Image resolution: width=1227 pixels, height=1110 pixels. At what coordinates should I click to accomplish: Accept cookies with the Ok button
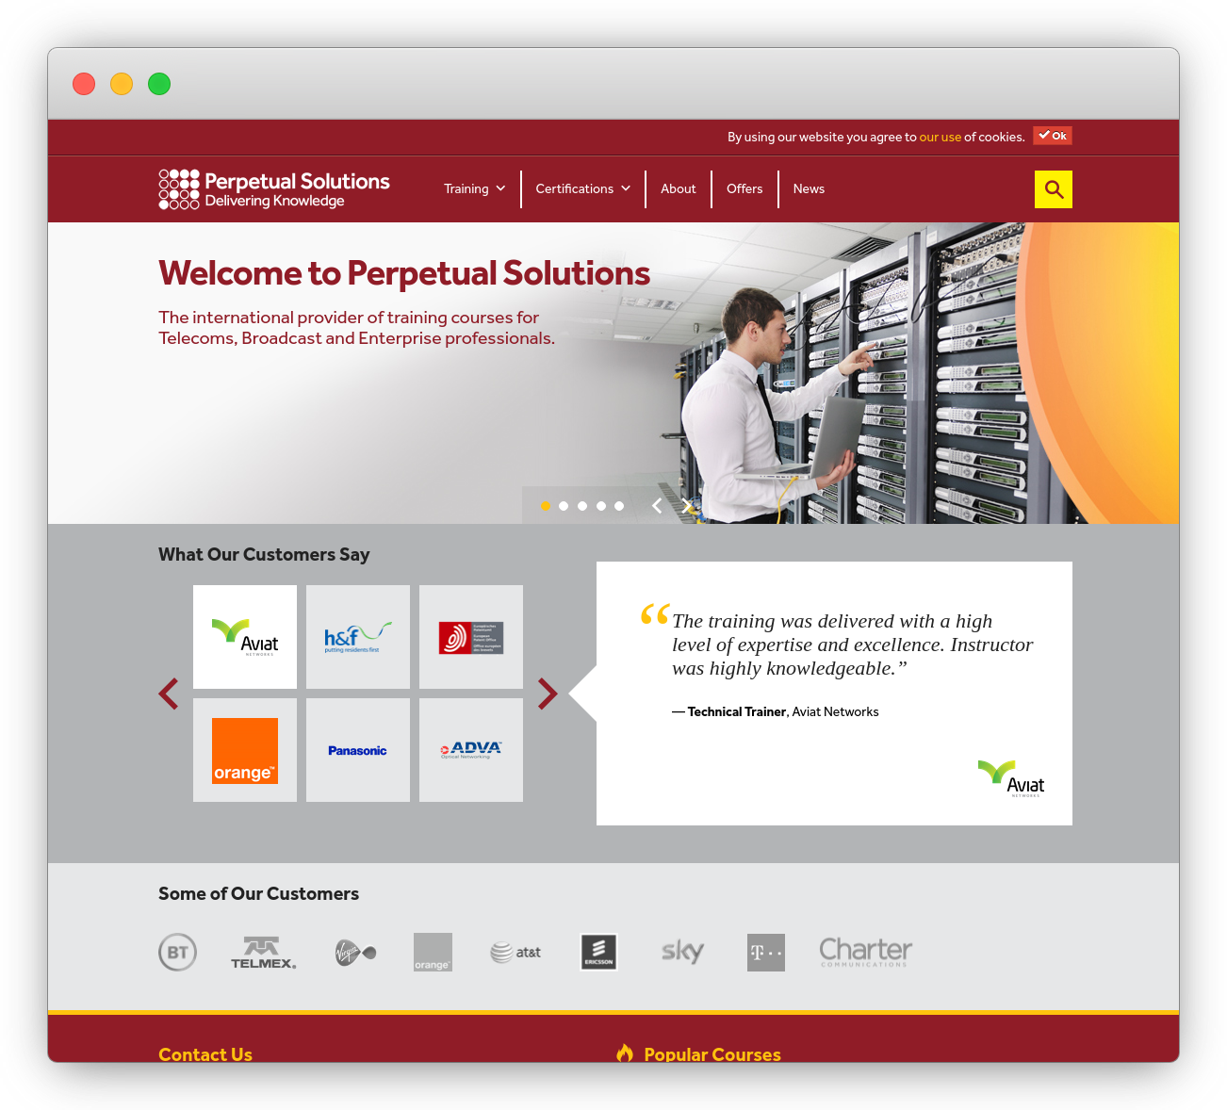1053,136
